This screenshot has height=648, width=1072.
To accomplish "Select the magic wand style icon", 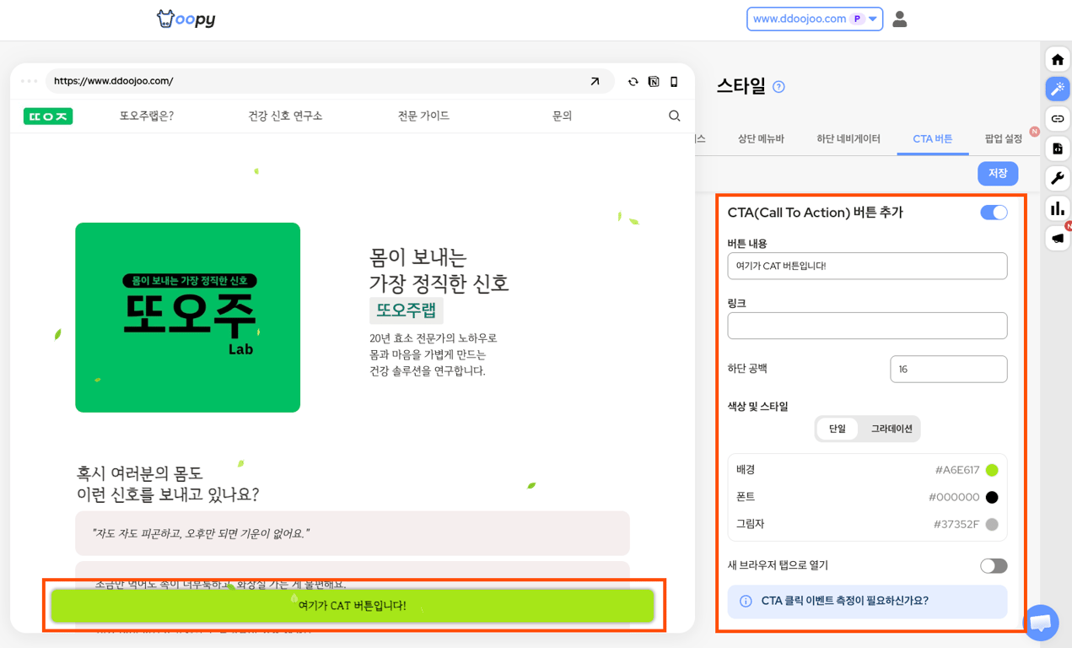I will [x=1058, y=89].
